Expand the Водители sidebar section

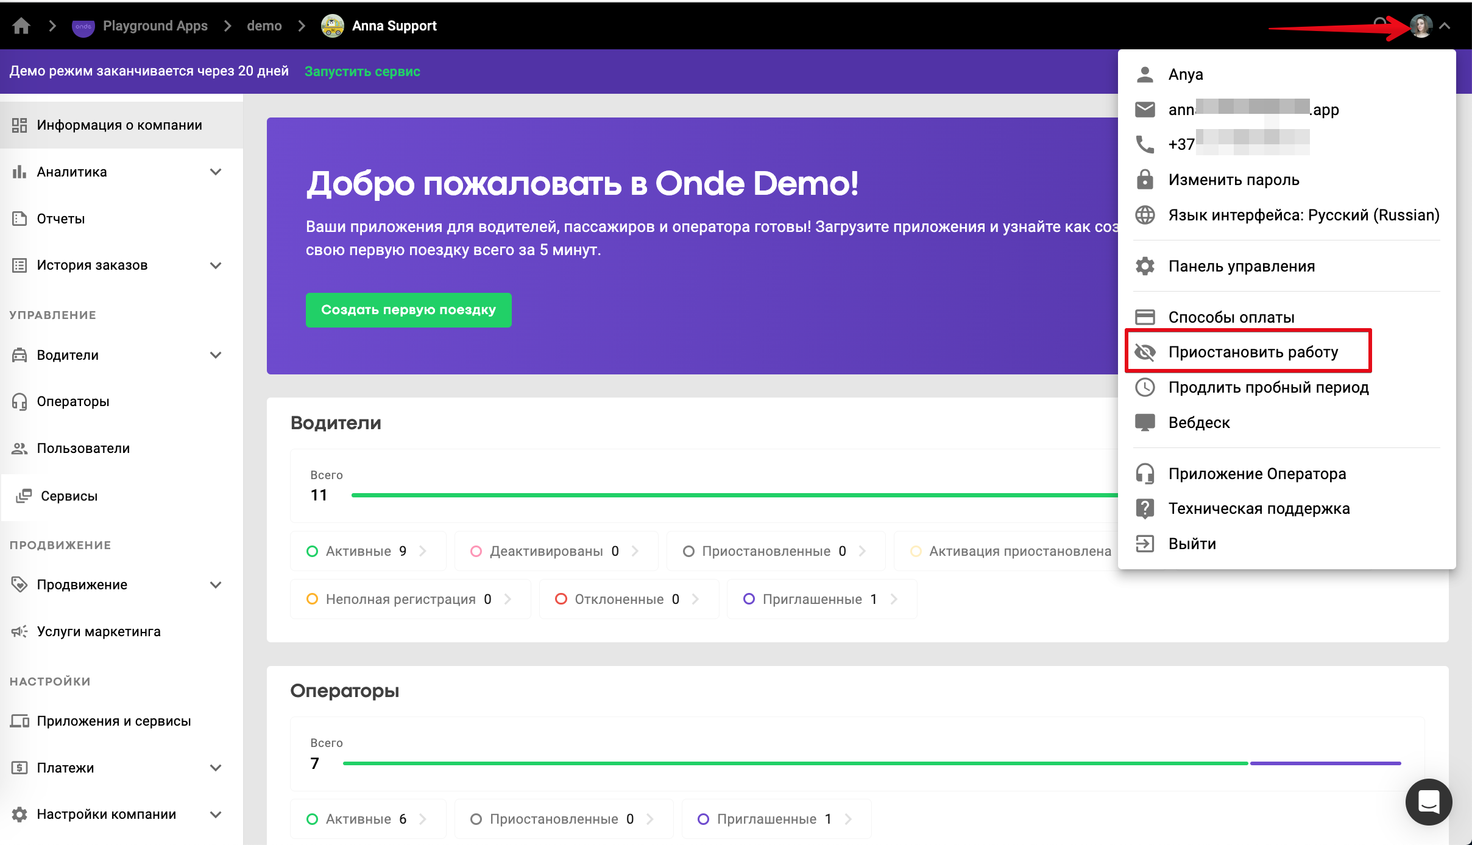[x=215, y=355]
